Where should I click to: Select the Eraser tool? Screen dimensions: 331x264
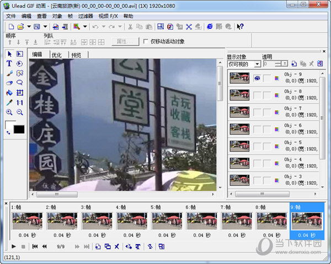[x=9, y=83]
